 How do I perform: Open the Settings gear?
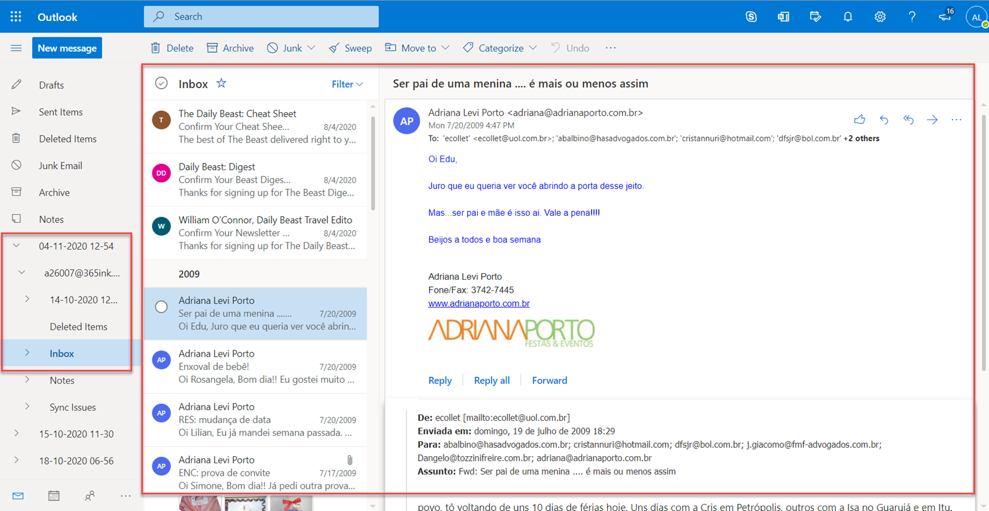(x=880, y=17)
